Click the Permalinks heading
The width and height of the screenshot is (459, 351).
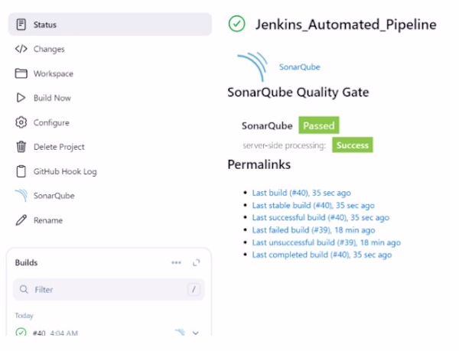(259, 164)
